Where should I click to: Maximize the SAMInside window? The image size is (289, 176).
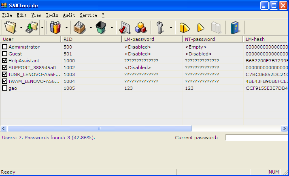point(274,5)
